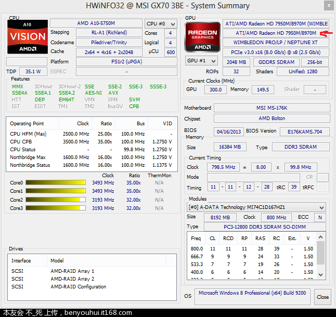Click the chipset AMD Bolton field

272,118
